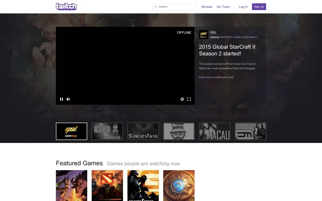This screenshot has width=322, height=201.
Task: Open the Dota 2 game cover
Action: coord(107,186)
